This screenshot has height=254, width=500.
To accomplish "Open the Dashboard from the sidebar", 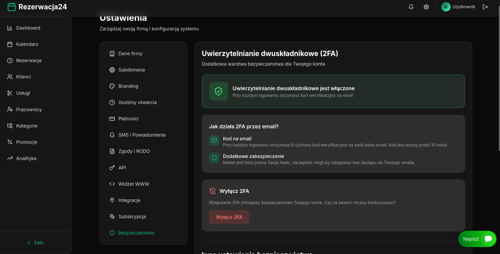I will (x=28, y=28).
